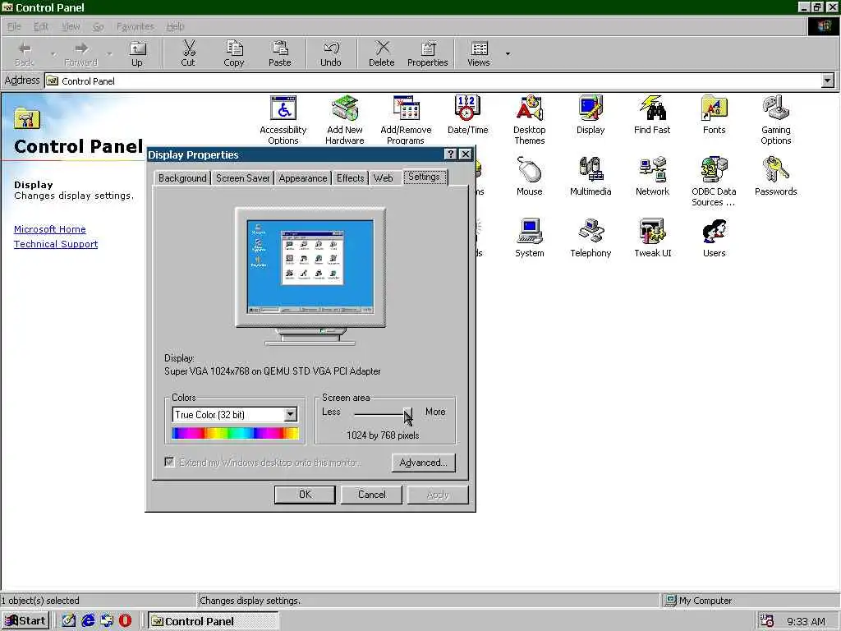Open the Passwords icon
This screenshot has width=841, height=631.
[x=775, y=176]
